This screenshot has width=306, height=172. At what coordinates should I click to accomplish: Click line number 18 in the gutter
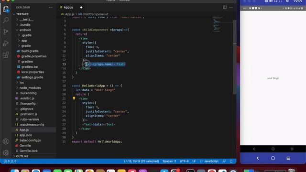64,86
